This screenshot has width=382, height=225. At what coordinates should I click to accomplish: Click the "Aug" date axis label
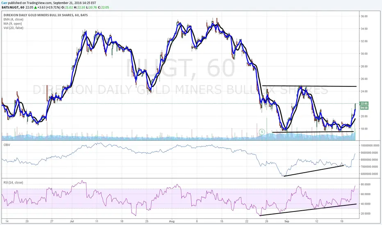tap(172, 221)
